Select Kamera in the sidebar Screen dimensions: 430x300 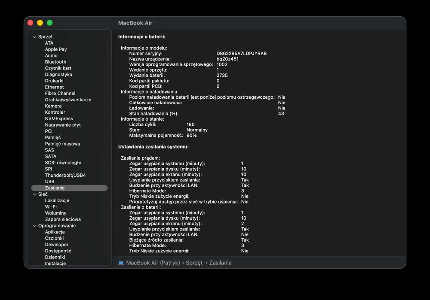tap(53, 106)
